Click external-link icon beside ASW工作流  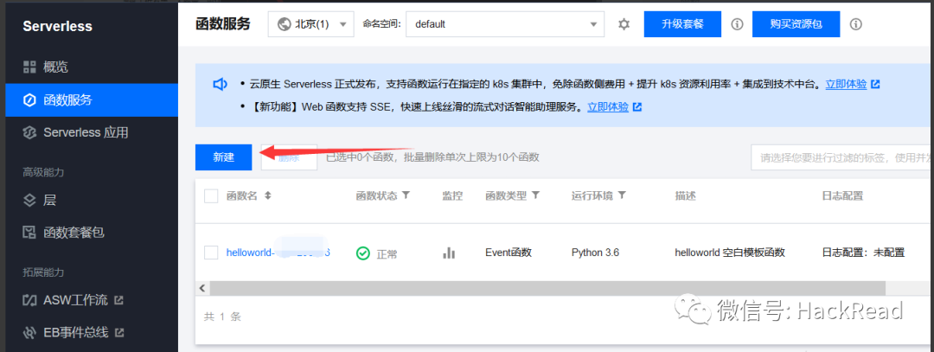pyautogui.click(x=118, y=299)
